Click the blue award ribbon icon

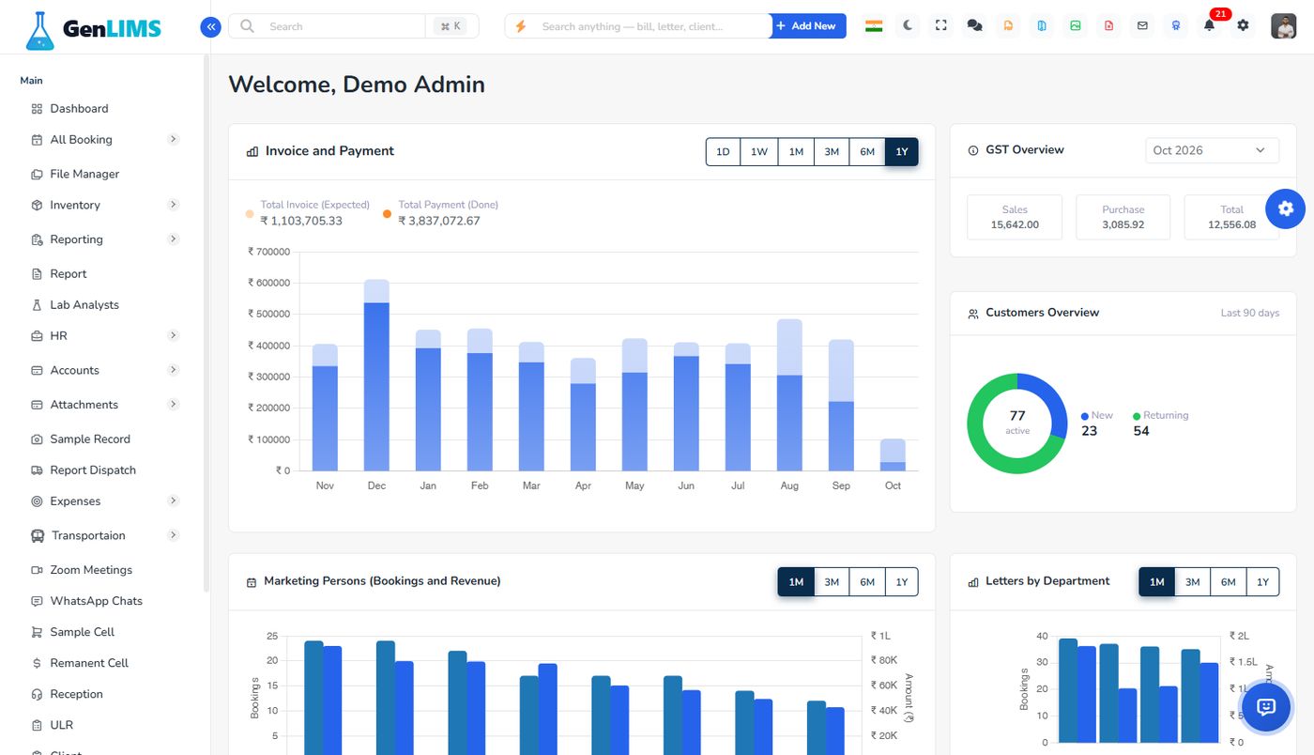(1176, 26)
